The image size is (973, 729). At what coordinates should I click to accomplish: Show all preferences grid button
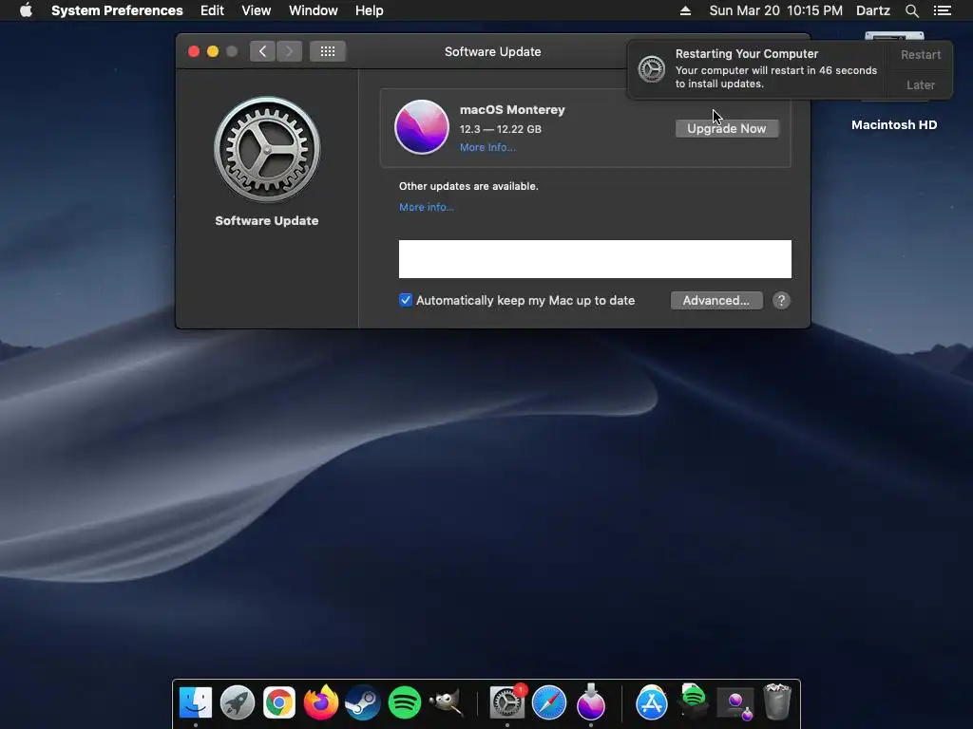(x=328, y=51)
